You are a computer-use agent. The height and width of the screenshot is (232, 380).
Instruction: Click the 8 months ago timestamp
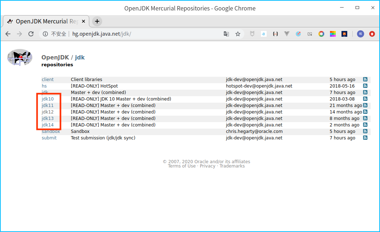(344, 118)
